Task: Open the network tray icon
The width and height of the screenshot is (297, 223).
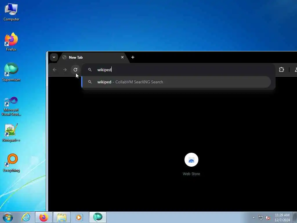Action: (261, 218)
